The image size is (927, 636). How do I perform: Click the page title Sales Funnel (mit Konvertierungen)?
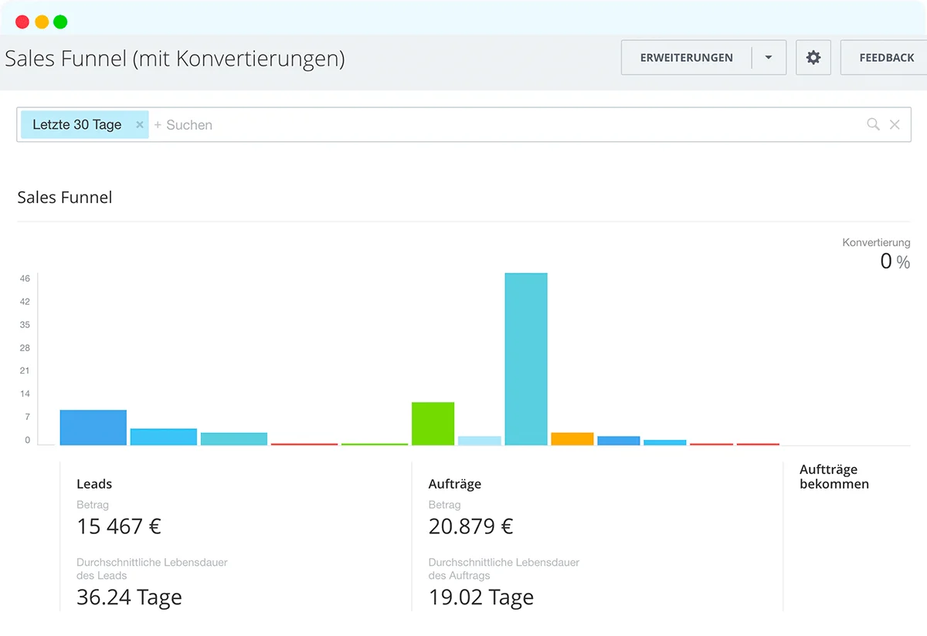[x=175, y=59]
